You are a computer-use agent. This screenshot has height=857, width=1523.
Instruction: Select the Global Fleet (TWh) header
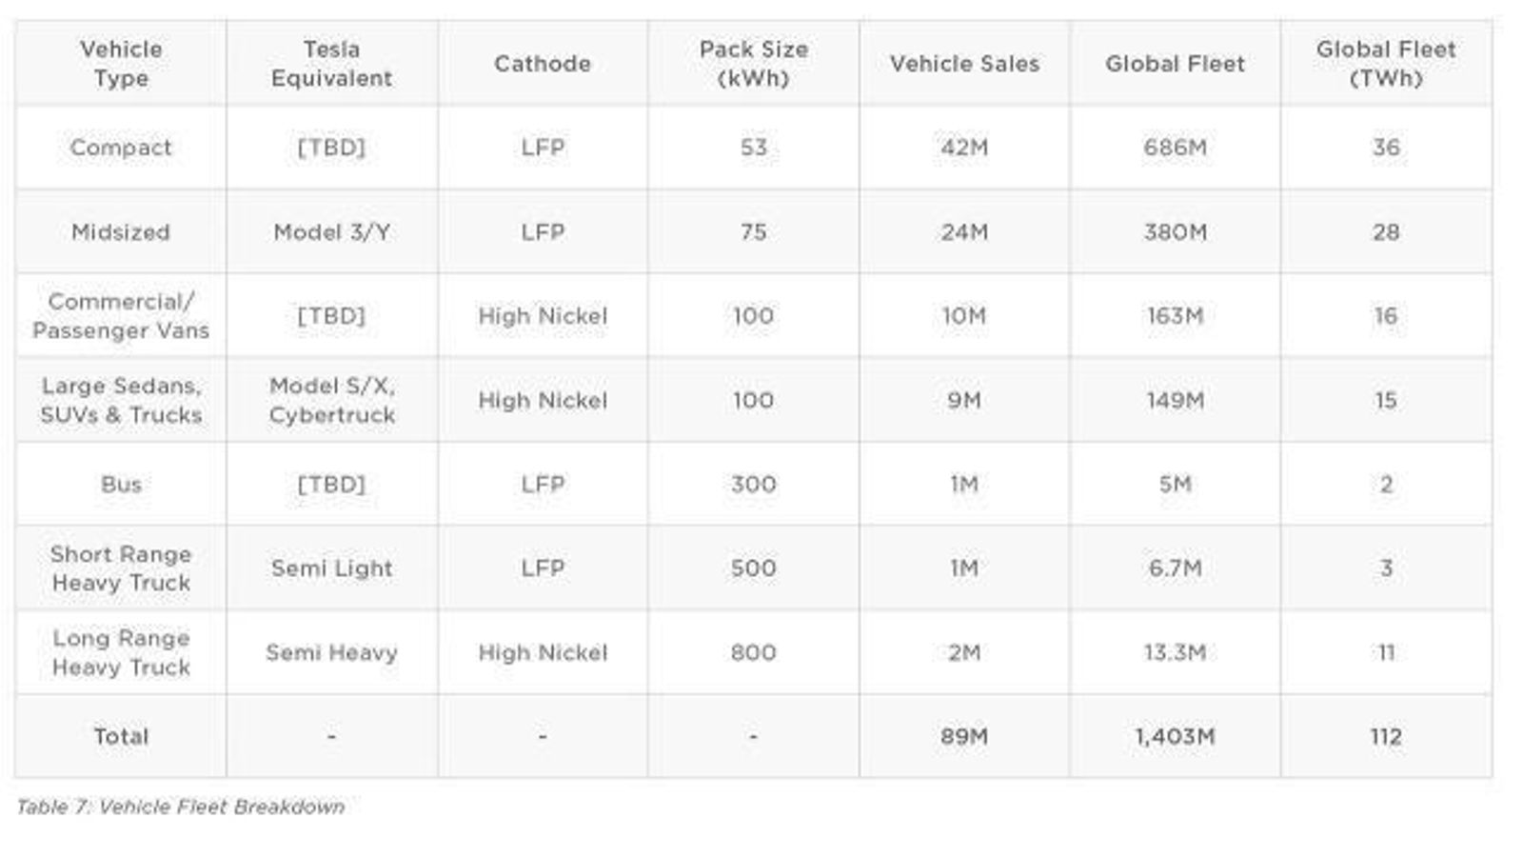(1385, 63)
